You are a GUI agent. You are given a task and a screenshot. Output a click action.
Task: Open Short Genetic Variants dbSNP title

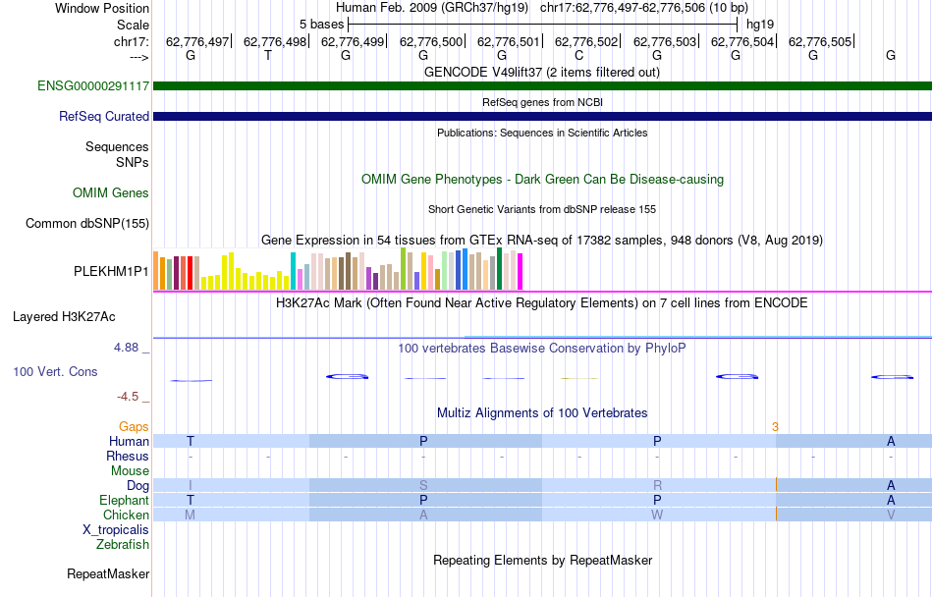[542, 209]
